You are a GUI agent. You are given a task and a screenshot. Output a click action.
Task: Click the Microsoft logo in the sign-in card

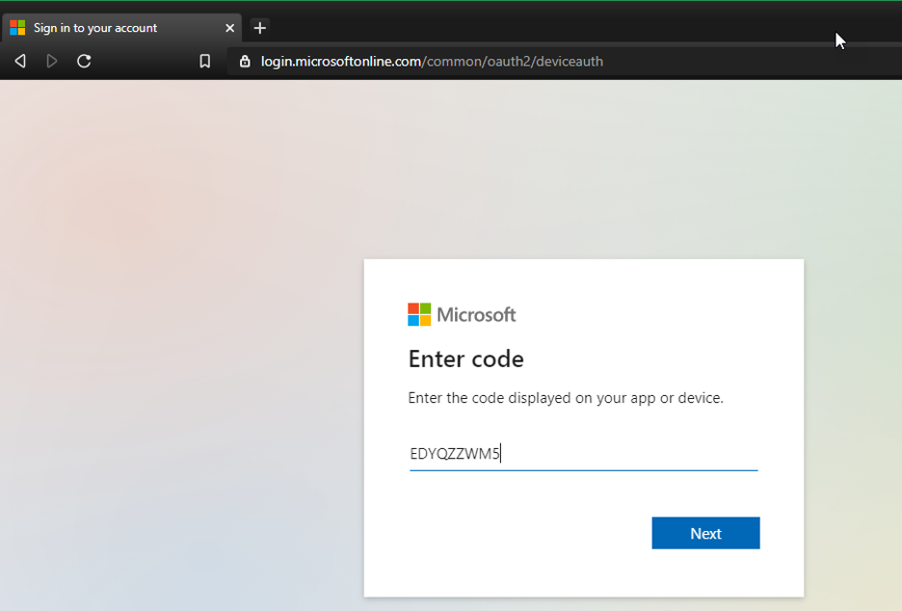point(462,315)
